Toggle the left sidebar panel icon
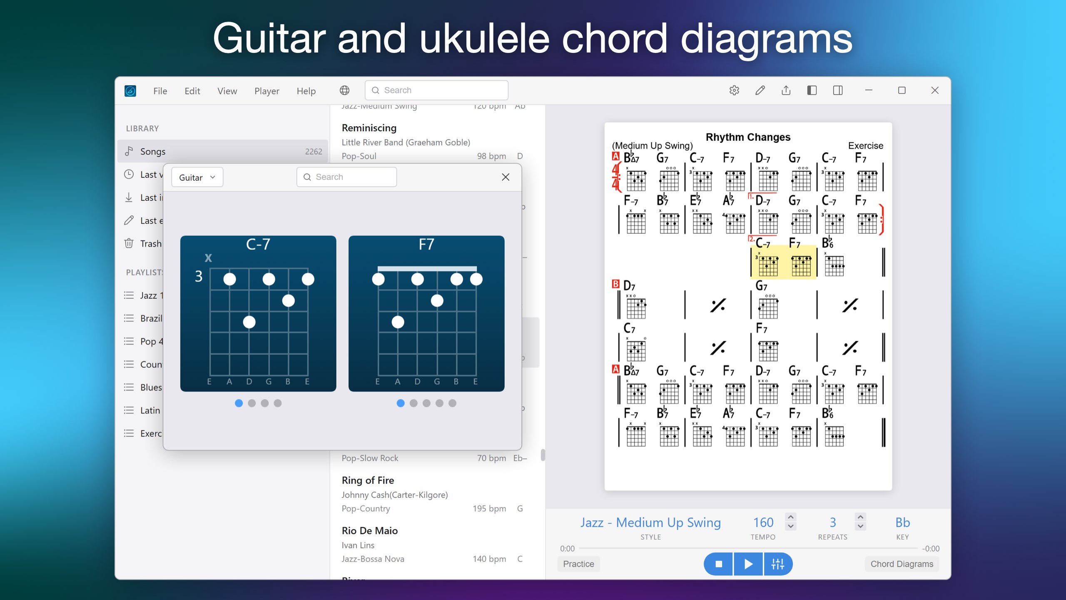 click(x=812, y=90)
